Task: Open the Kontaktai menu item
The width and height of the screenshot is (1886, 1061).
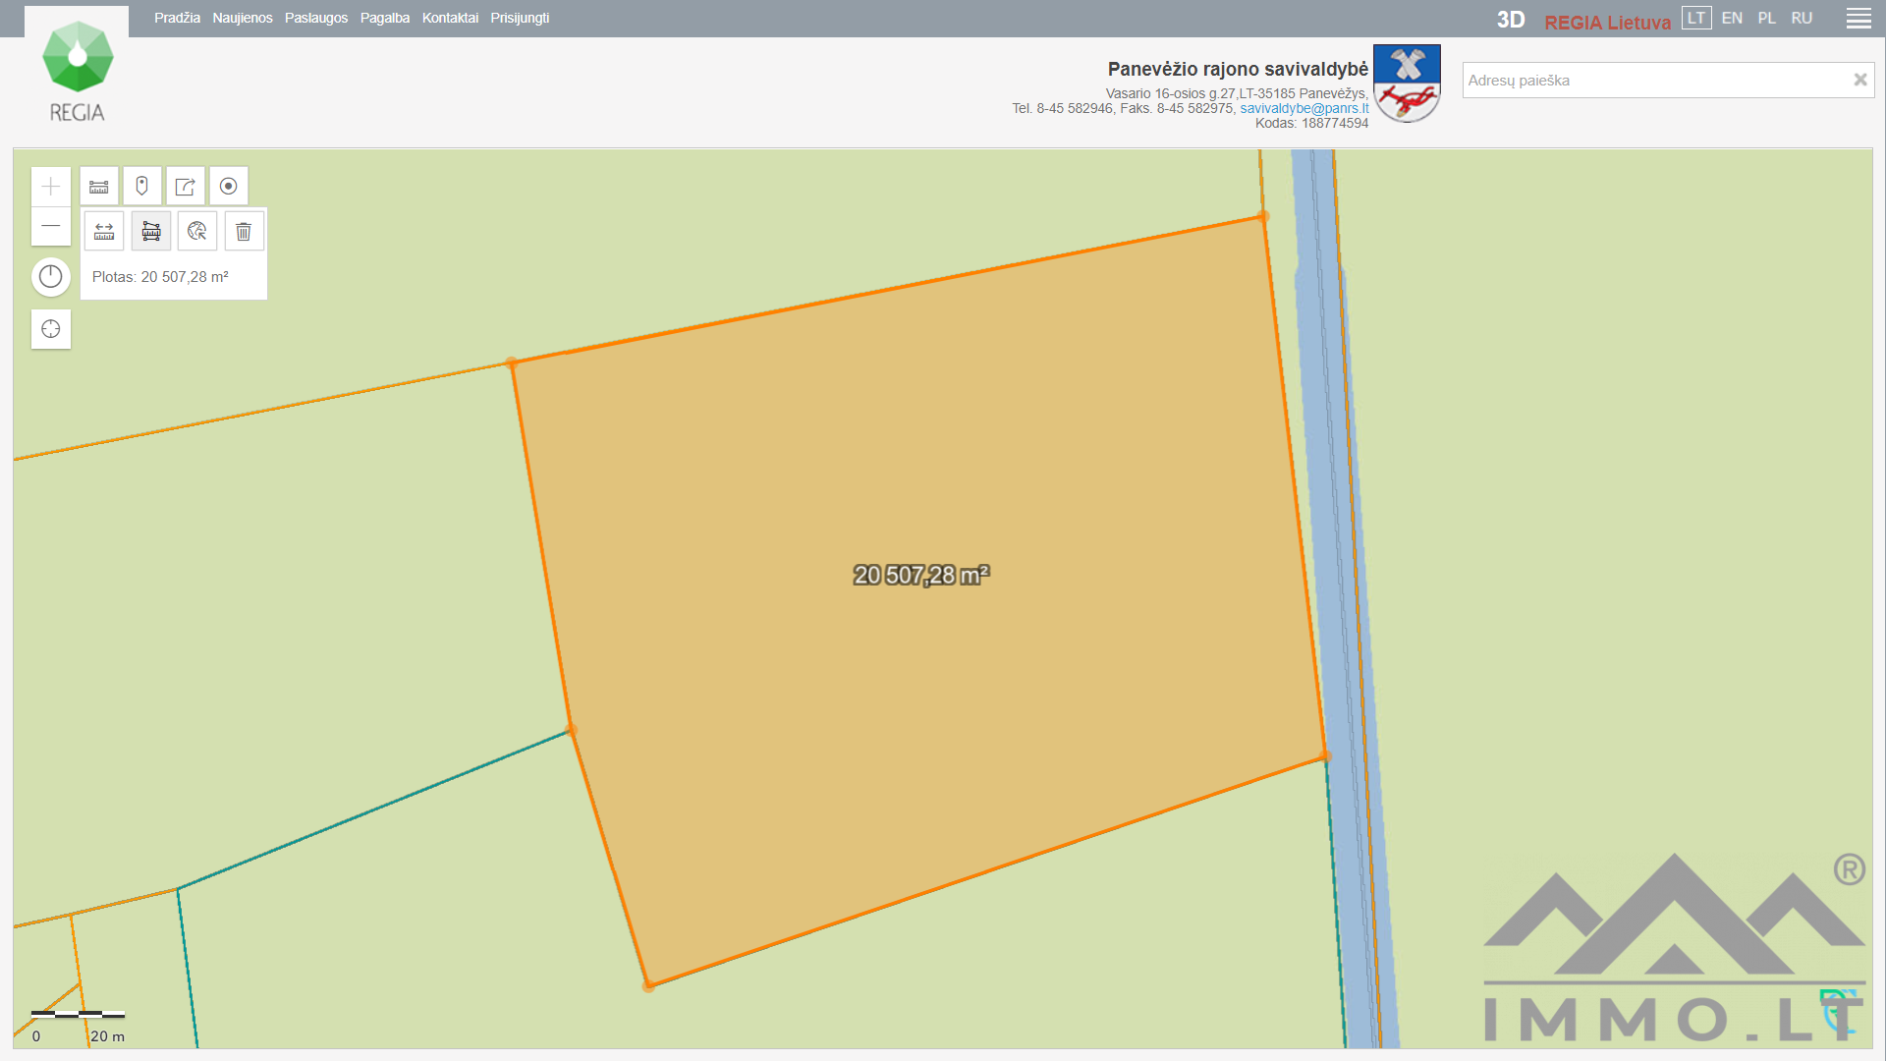Action: pyautogui.click(x=450, y=18)
